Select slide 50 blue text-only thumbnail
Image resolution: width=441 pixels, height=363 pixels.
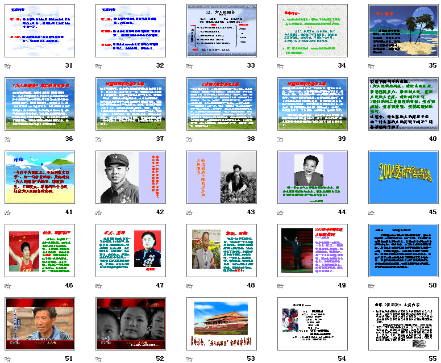(x=403, y=251)
